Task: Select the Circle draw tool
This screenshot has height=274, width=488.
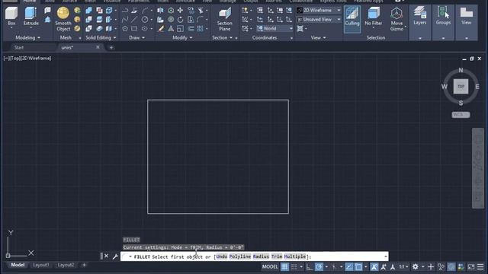Action: pyautogui.click(x=145, y=20)
